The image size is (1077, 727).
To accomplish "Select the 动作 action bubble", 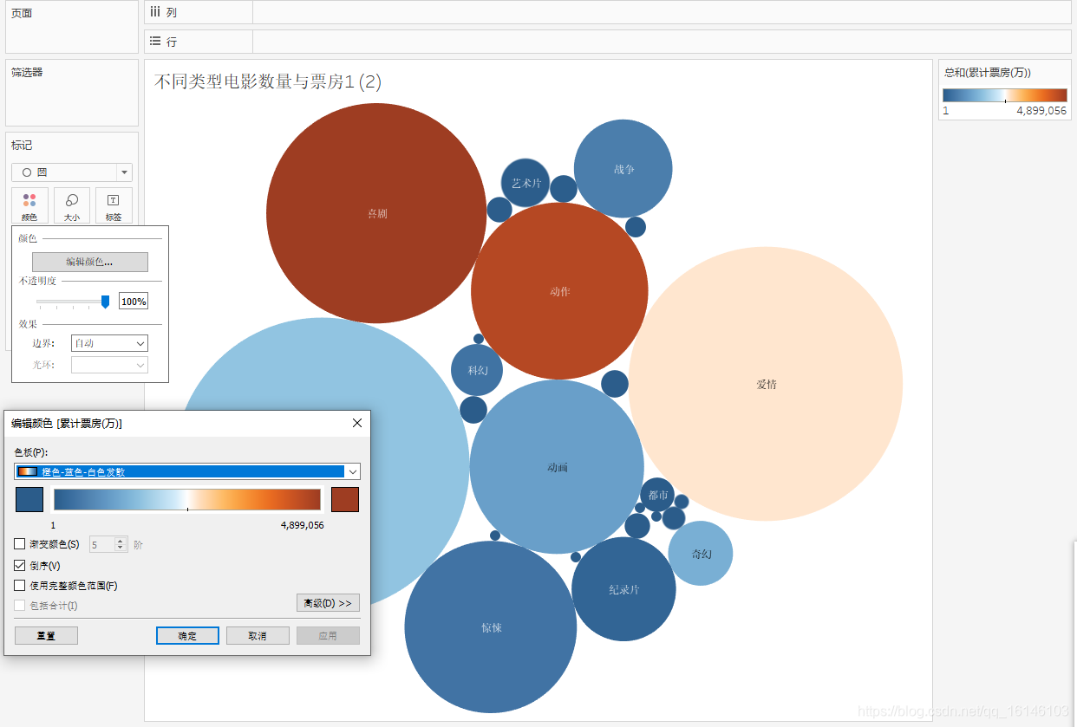I will (x=559, y=291).
